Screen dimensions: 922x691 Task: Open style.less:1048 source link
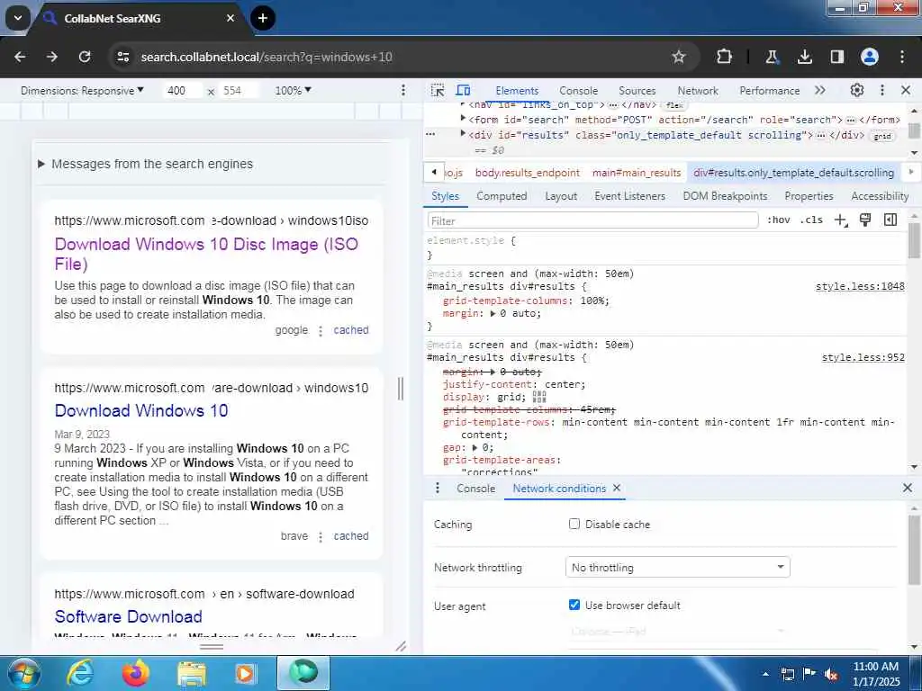tap(860, 287)
